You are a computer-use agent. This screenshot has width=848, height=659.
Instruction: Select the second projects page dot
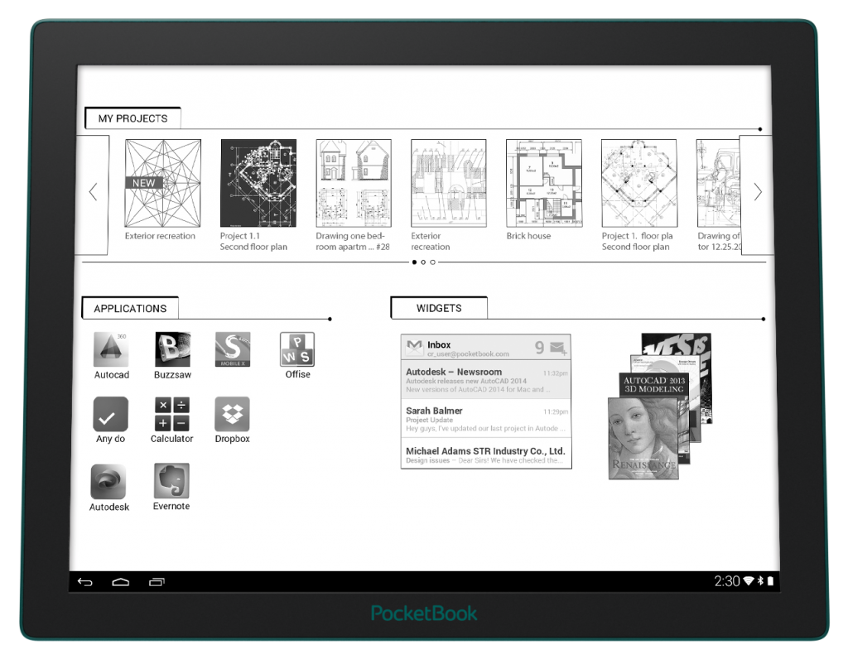423,262
